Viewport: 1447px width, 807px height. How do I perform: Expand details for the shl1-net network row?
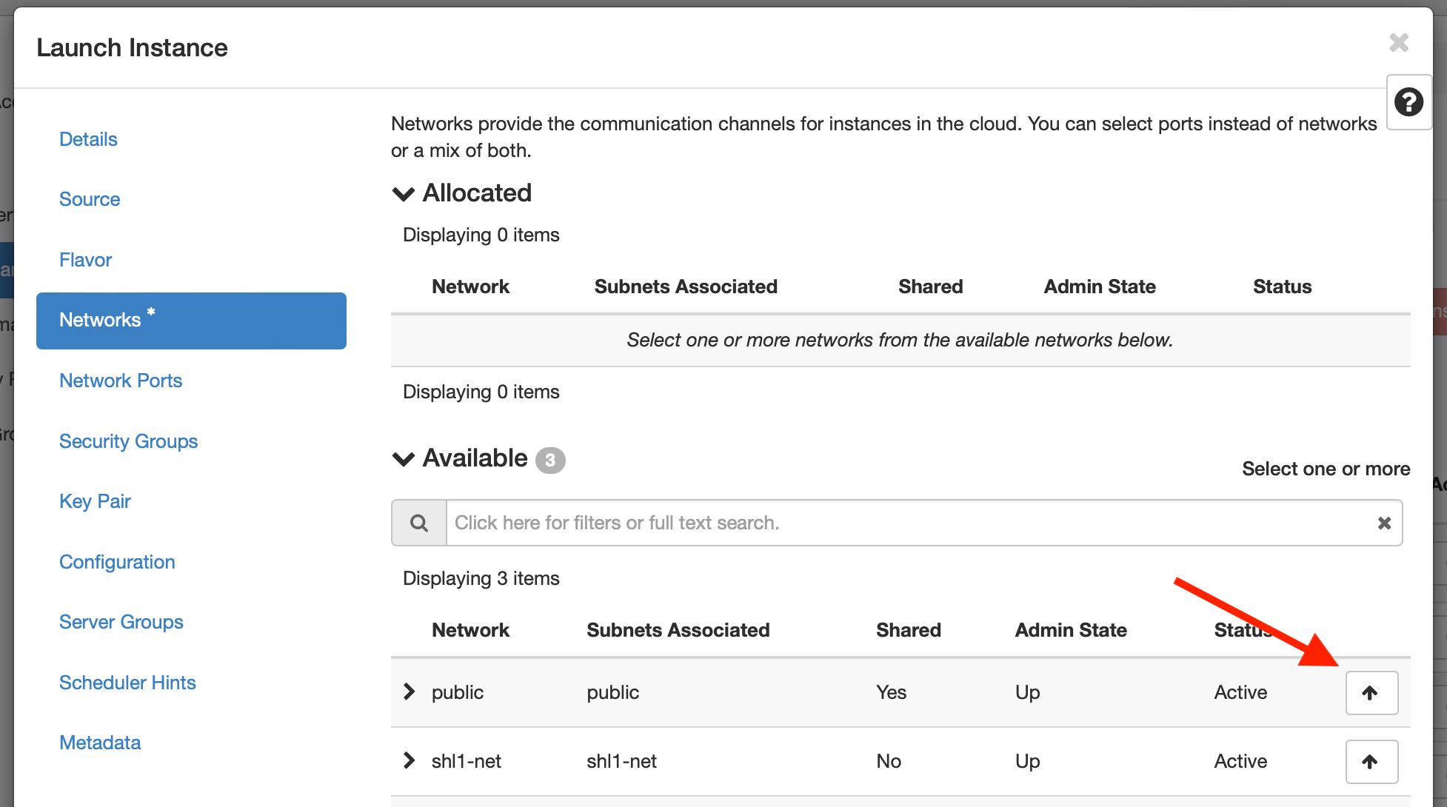click(408, 760)
